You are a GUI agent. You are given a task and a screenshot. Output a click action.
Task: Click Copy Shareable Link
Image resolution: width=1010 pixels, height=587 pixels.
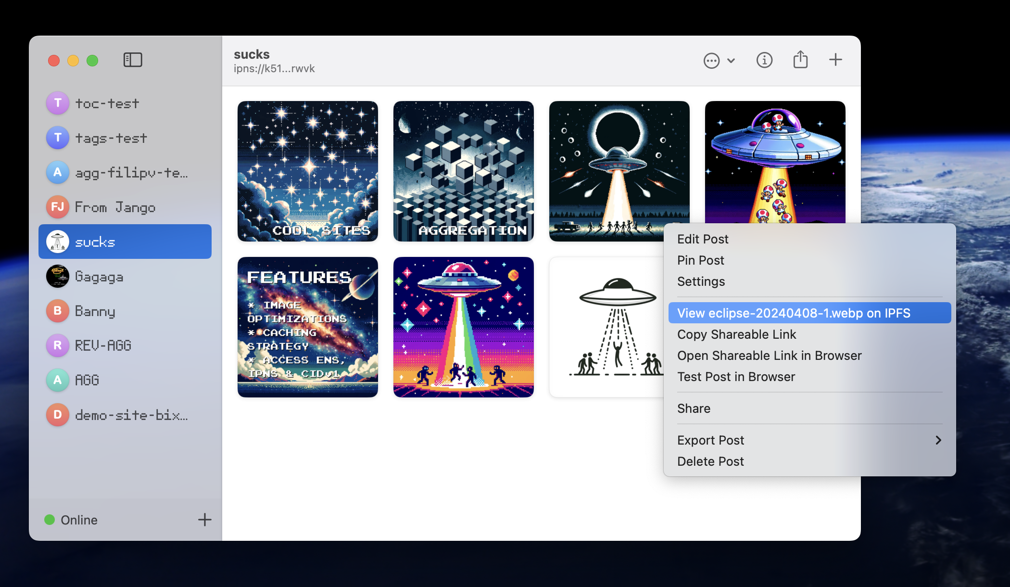pos(736,334)
